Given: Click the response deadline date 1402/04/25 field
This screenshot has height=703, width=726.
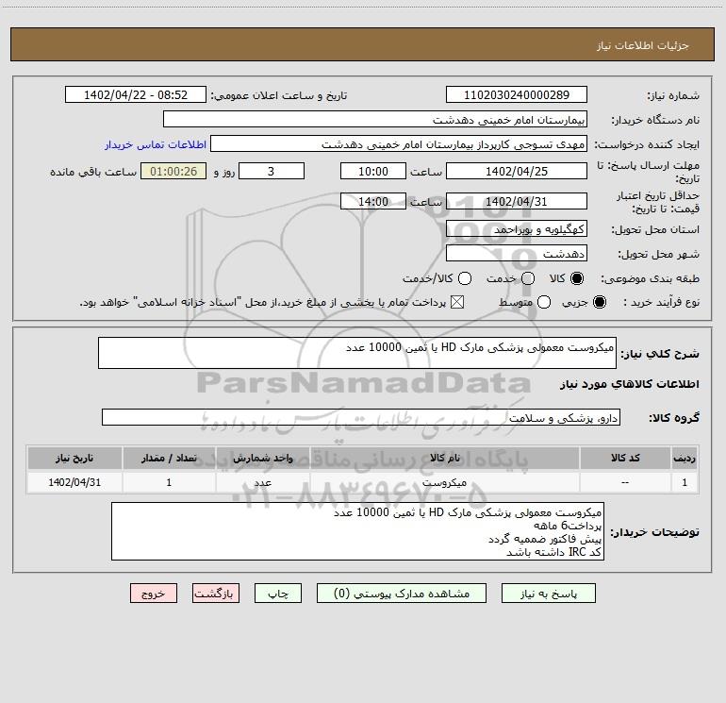Looking at the screenshot, I should [x=517, y=172].
